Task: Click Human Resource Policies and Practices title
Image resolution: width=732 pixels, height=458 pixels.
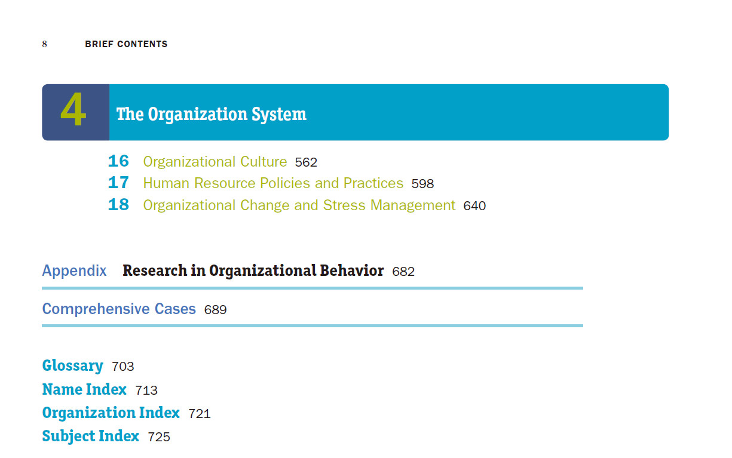Action: (273, 183)
